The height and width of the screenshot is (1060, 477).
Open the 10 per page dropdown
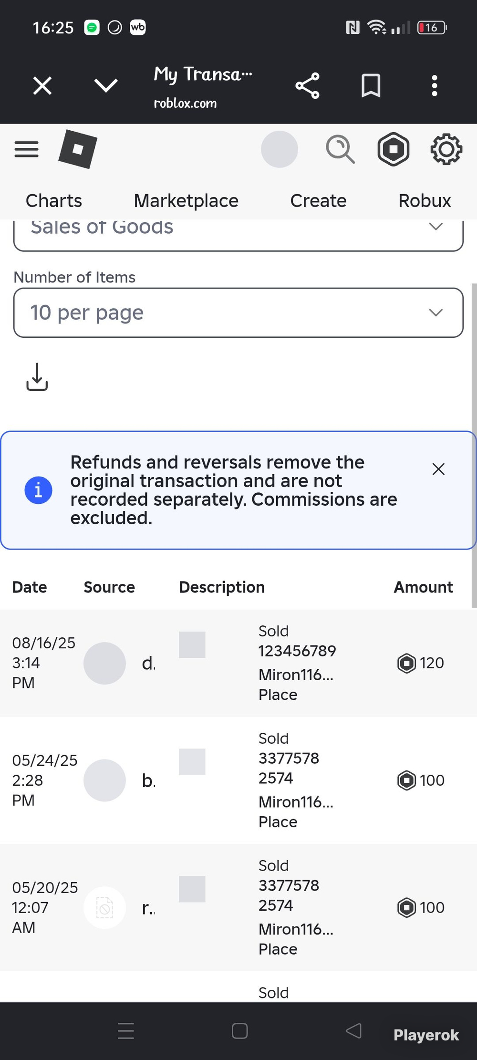[x=238, y=312]
